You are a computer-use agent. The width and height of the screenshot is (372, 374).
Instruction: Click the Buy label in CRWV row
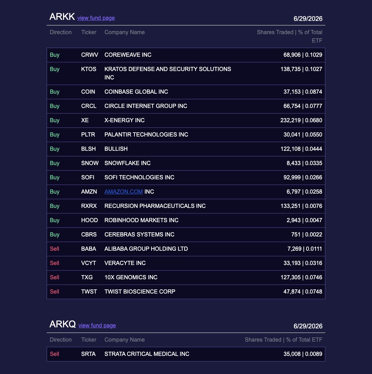pos(55,55)
